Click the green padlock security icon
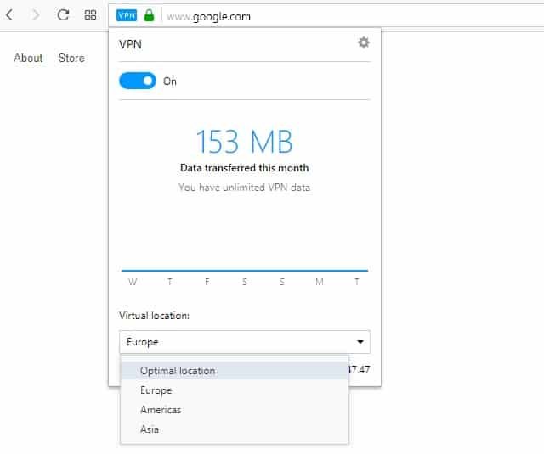 pyautogui.click(x=149, y=15)
